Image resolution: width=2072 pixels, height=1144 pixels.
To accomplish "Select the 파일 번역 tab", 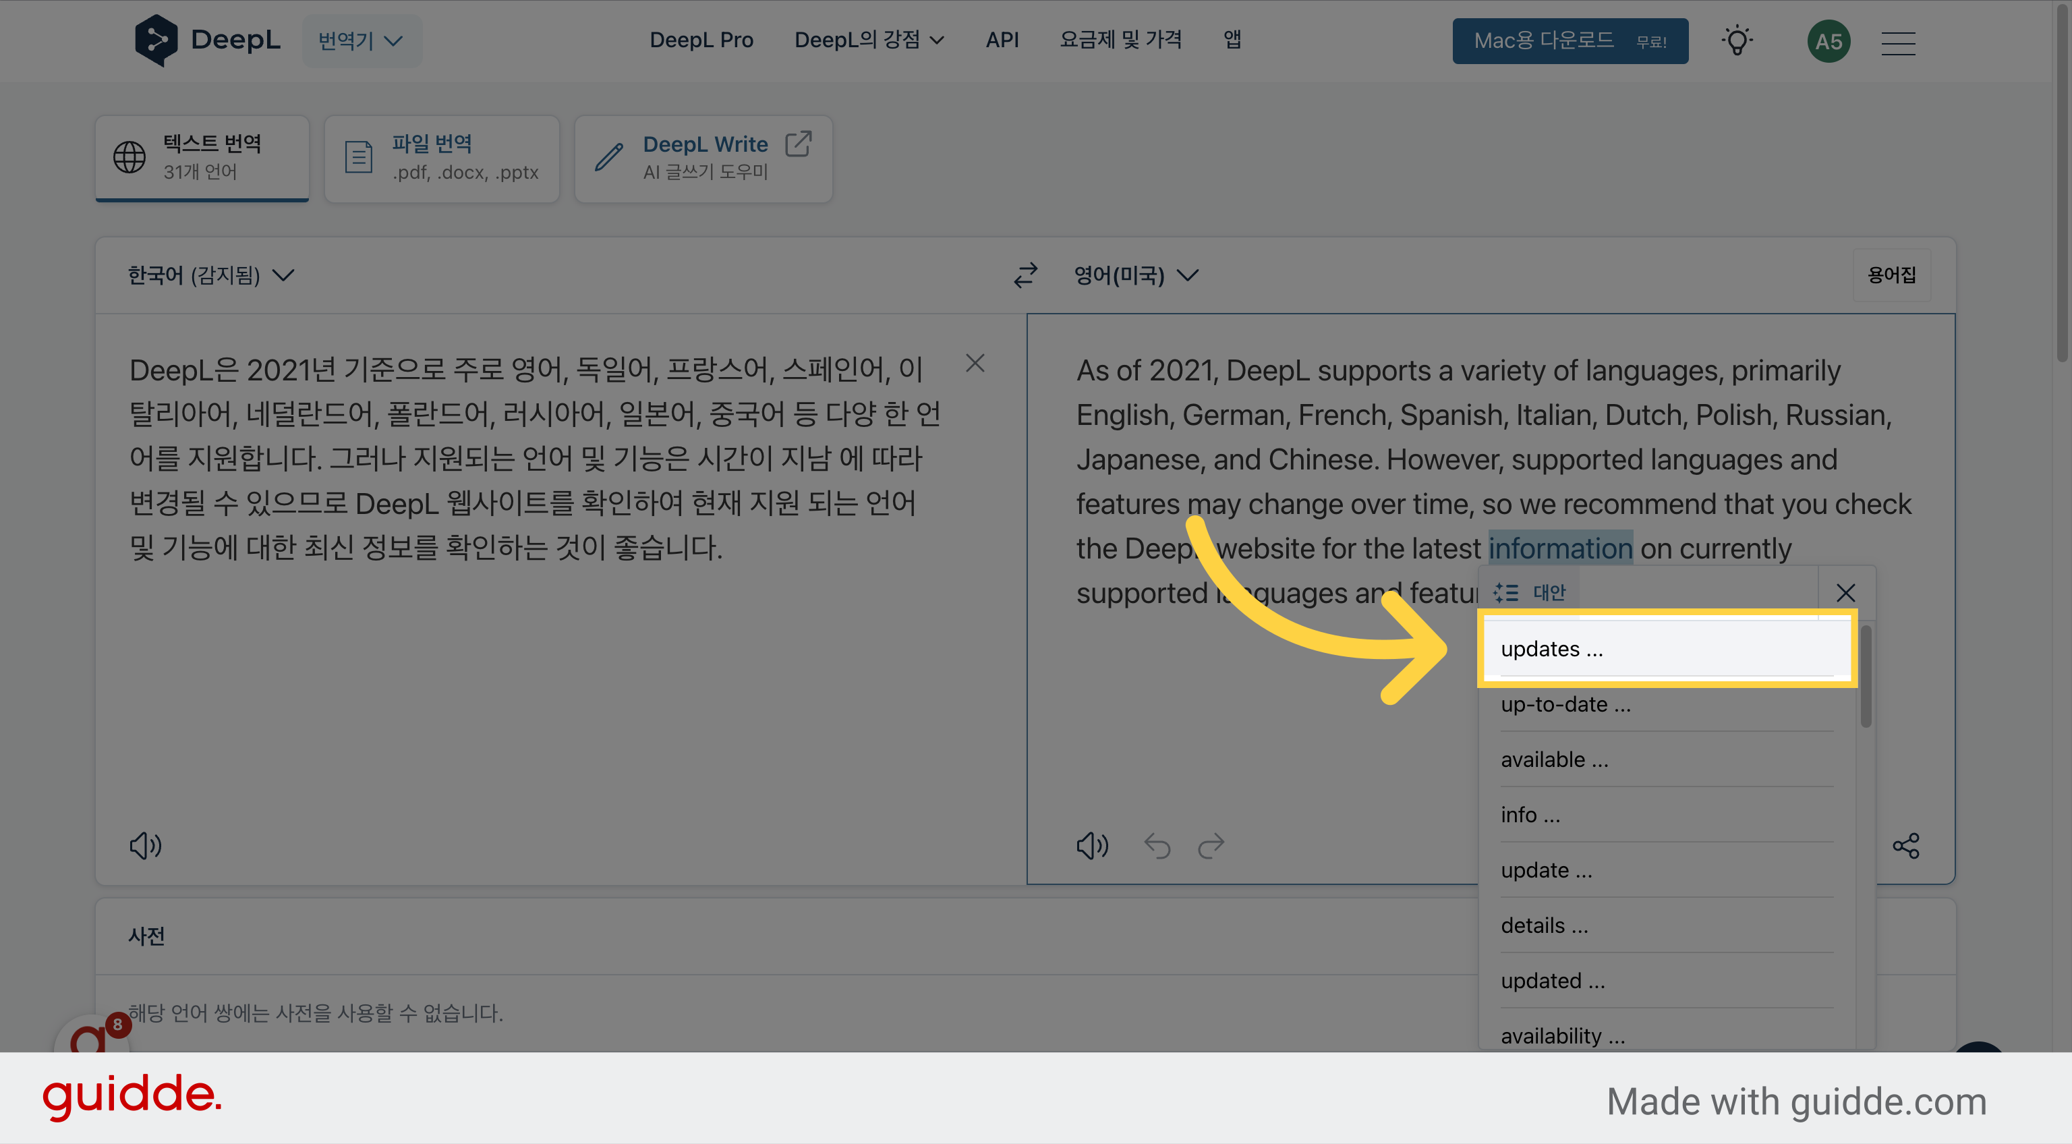I will click(442, 158).
